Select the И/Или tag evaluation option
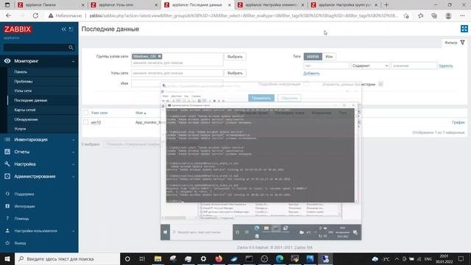Image resolution: width=471 pixels, height=265 pixels. (313, 57)
